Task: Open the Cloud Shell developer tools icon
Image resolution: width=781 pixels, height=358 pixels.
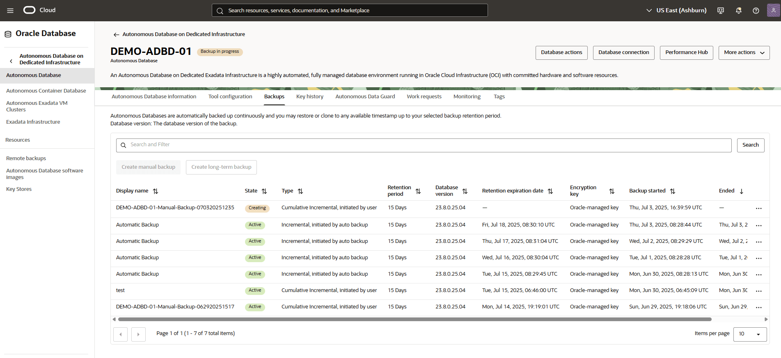Action: (x=721, y=11)
